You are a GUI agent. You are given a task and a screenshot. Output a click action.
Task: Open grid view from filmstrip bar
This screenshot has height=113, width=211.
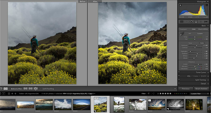(9, 94)
